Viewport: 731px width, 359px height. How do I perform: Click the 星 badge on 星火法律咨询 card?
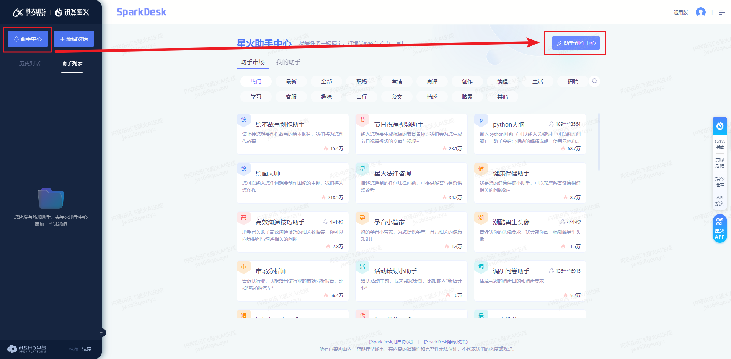362,169
